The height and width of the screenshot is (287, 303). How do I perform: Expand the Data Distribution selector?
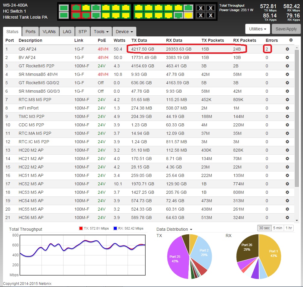(174, 229)
